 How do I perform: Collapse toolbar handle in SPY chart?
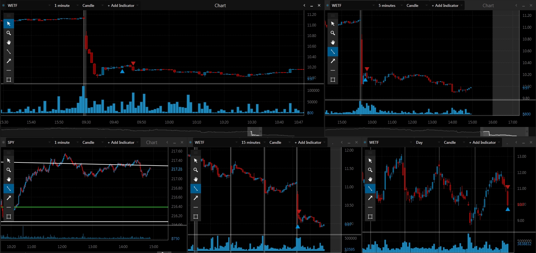pyautogui.click(x=9, y=152)
